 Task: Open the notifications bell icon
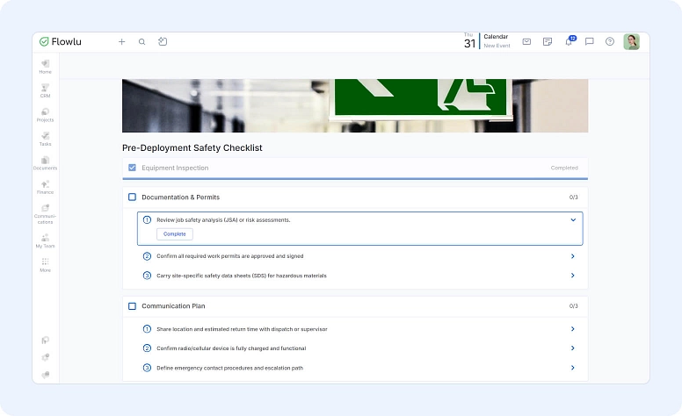tap(569, 41)
